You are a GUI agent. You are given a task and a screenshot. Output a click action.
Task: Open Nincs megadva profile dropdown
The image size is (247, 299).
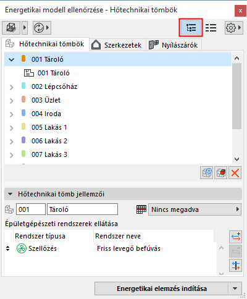coord(195,209)
